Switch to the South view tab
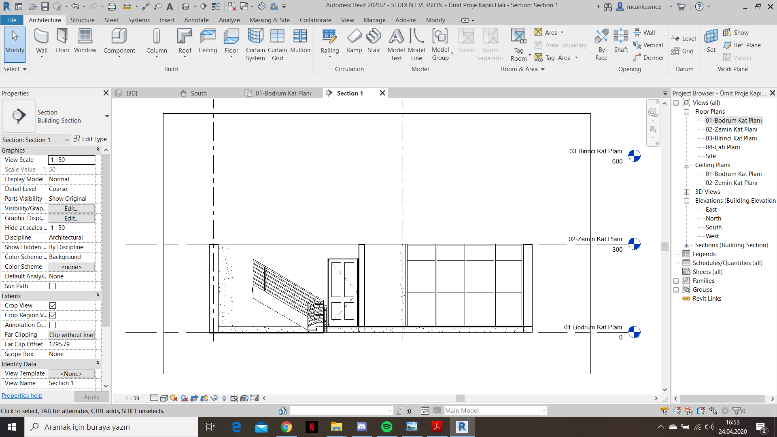 (198, 93)
